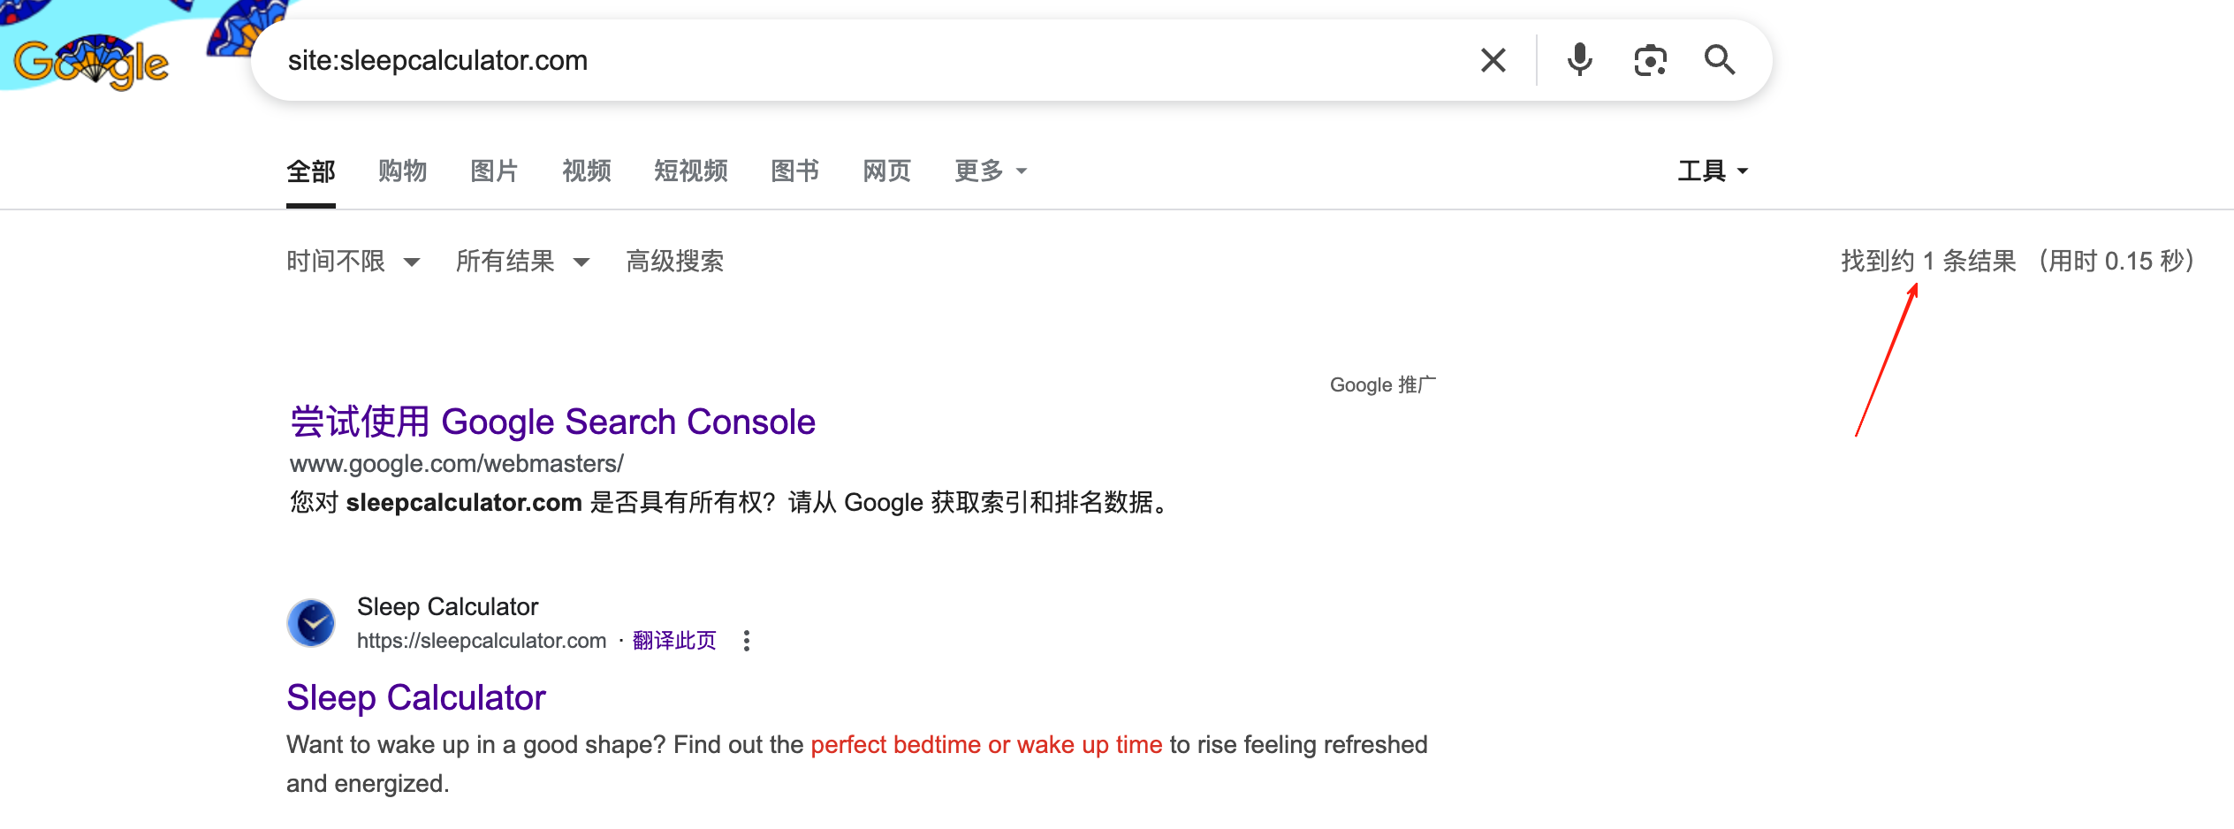
Task: Go to Google homepage via doodle logo
Action: point(91,62)
